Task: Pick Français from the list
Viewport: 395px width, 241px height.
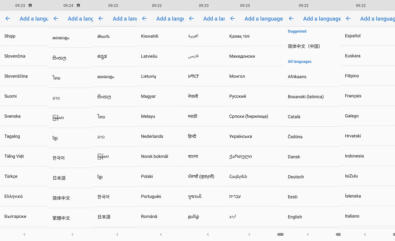Action: point(368,96)
